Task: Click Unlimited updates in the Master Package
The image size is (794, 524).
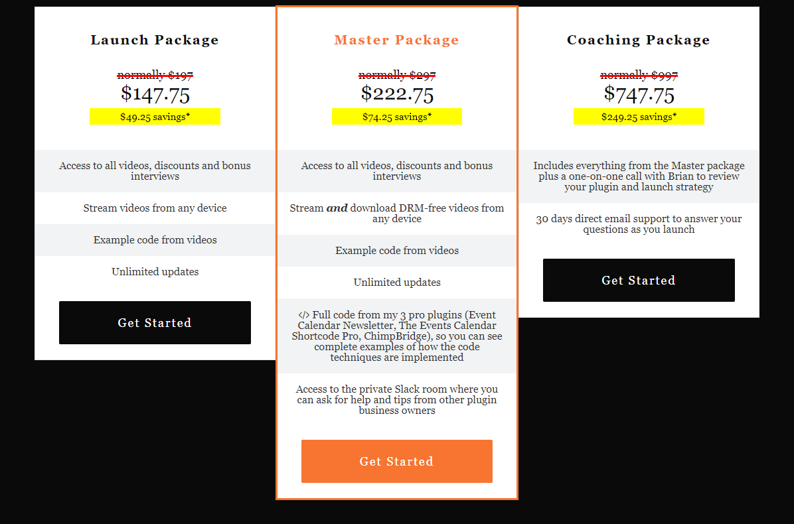Action: 397,283
